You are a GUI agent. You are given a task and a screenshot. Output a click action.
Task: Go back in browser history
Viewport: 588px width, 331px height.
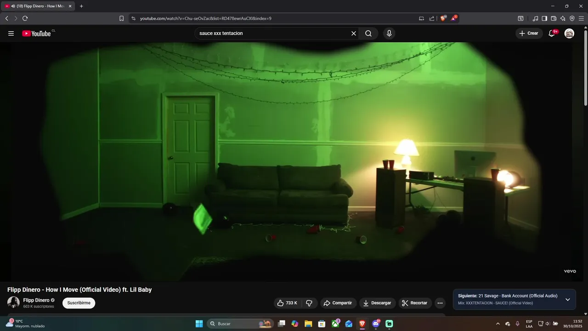click(6, 18)
